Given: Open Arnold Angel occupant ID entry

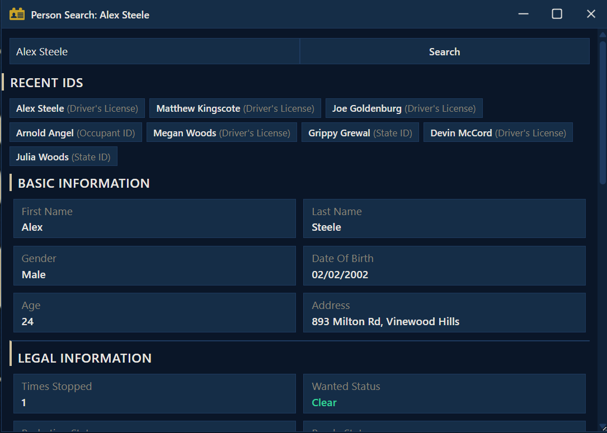Looking at the screenshot, I should point(76,133).
